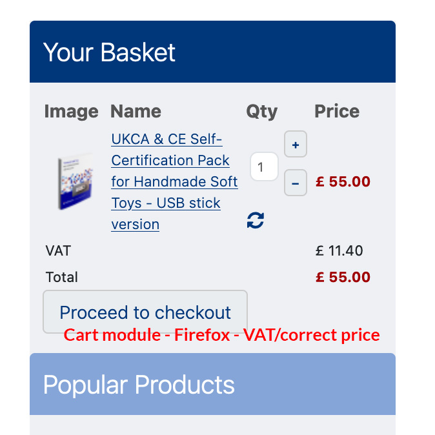Decrease quantity with the minus button
The height and width of the screenshot is (435, 435).
point(295,183)
